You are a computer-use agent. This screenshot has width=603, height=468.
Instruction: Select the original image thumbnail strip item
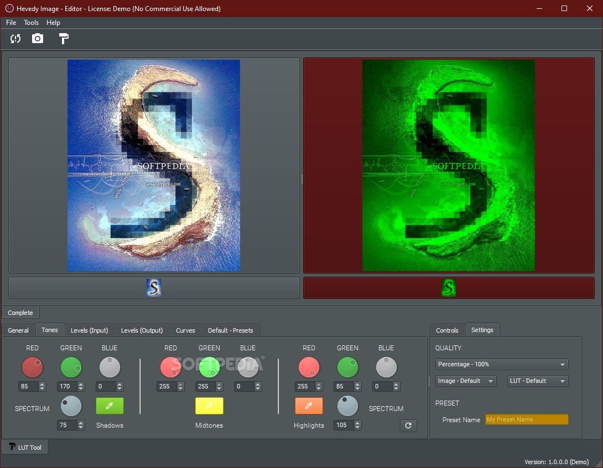(x=154, y=288)
